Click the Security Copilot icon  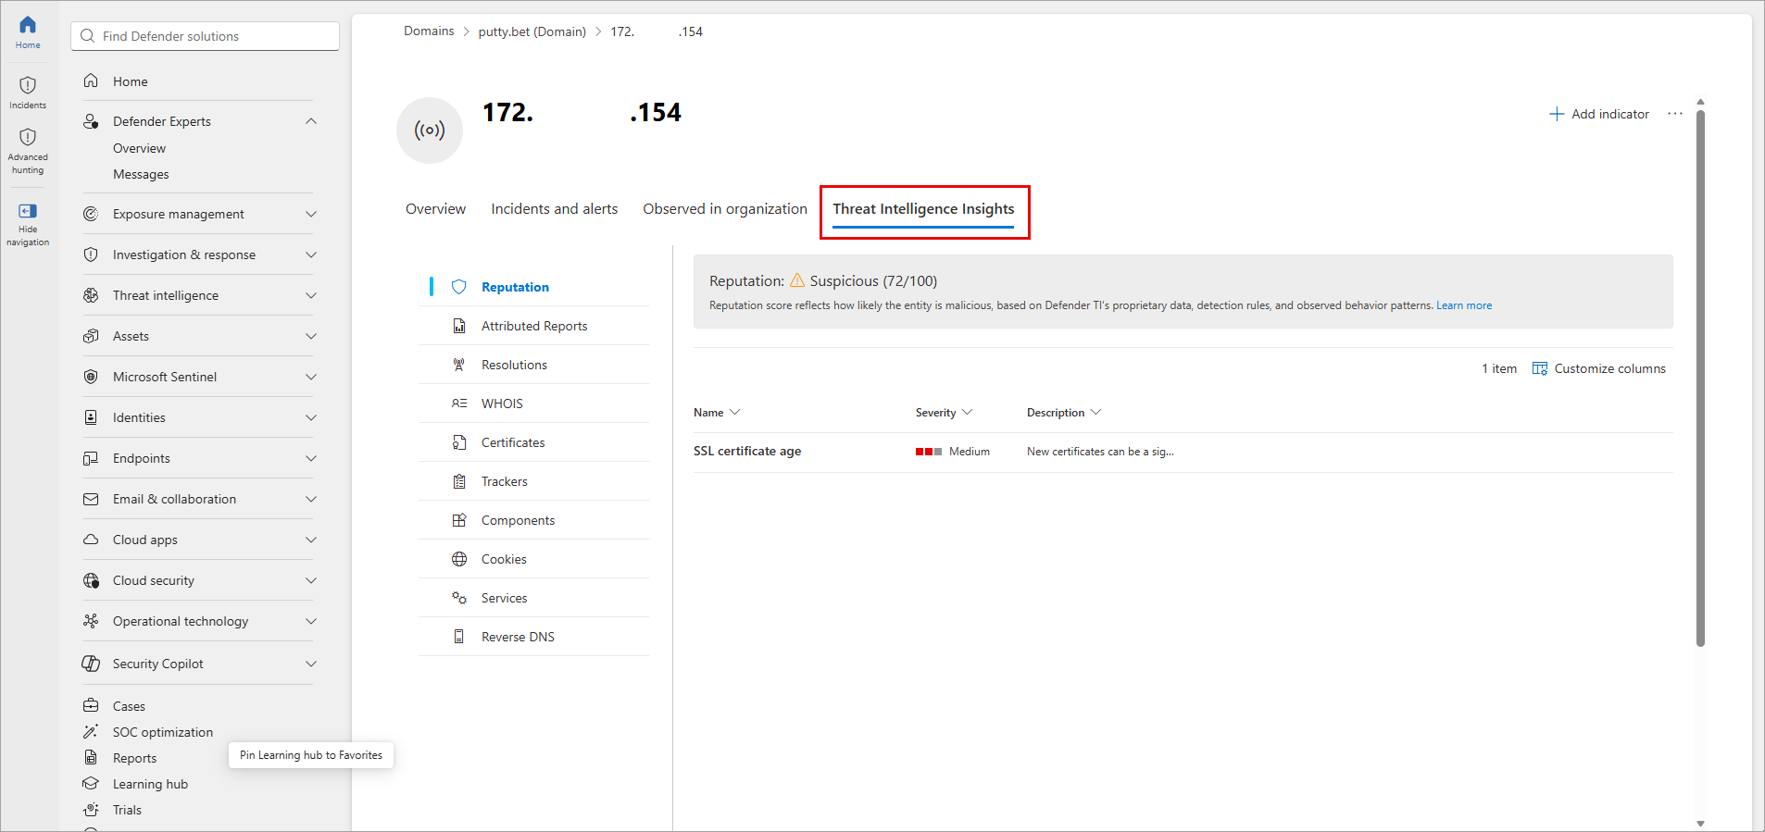91,664
